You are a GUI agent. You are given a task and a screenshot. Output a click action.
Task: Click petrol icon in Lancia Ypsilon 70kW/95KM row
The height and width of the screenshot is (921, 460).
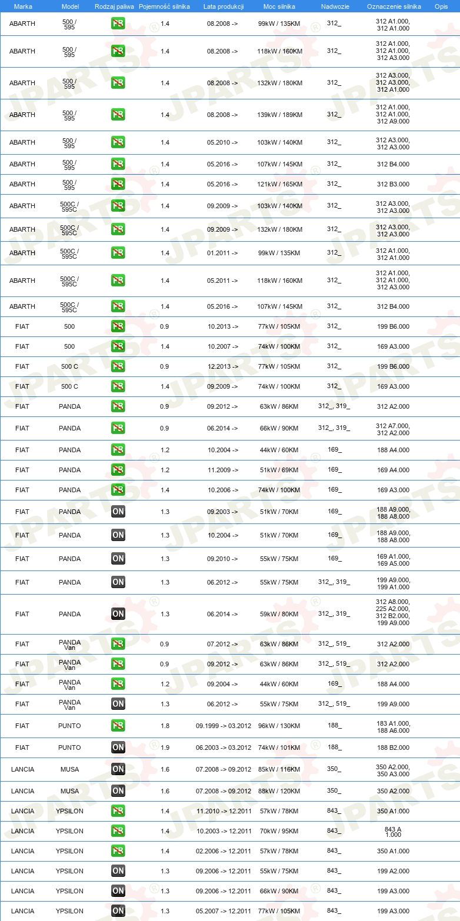click(118, 831)
